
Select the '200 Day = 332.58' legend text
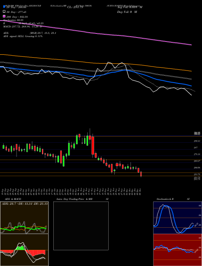[17, 17]
